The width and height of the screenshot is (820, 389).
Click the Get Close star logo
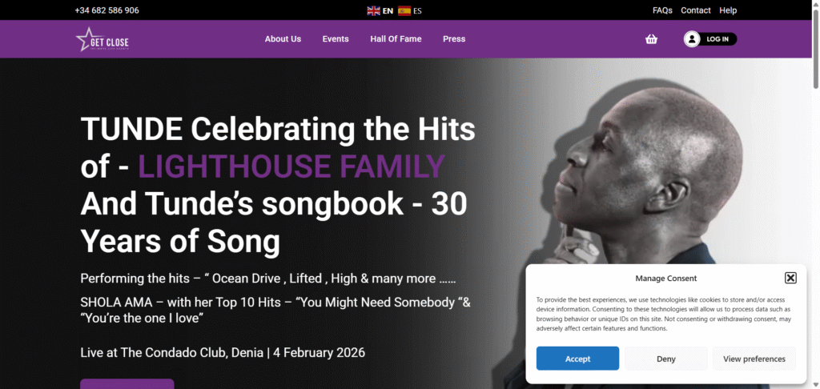(102, 39)
